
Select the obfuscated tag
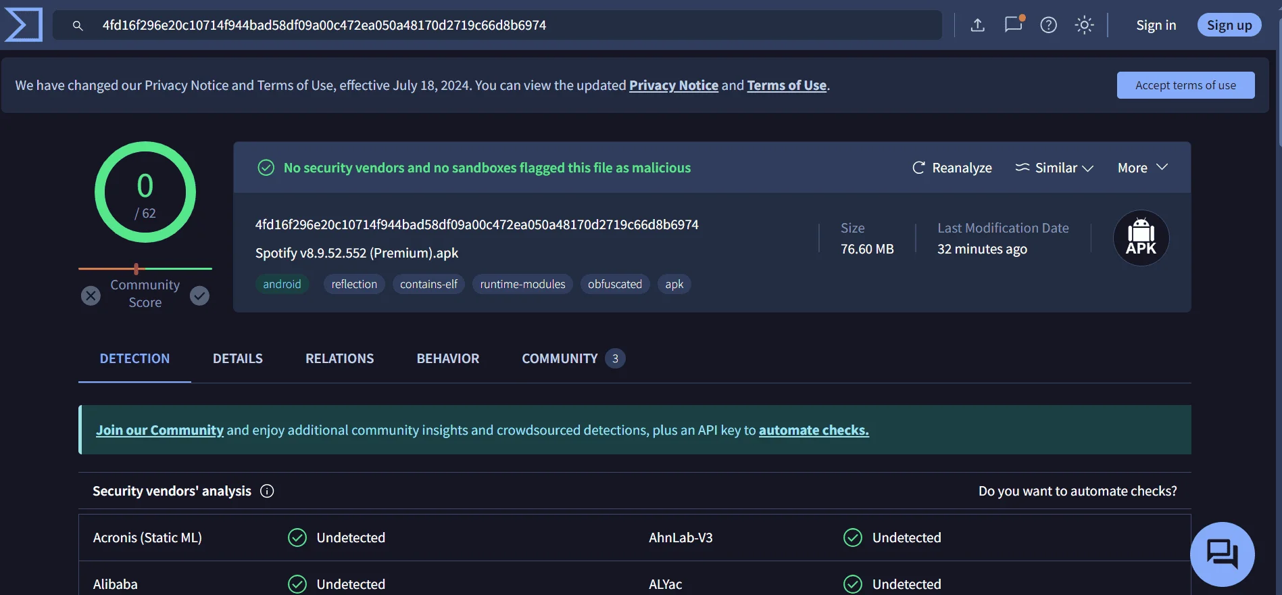[615, 284]
